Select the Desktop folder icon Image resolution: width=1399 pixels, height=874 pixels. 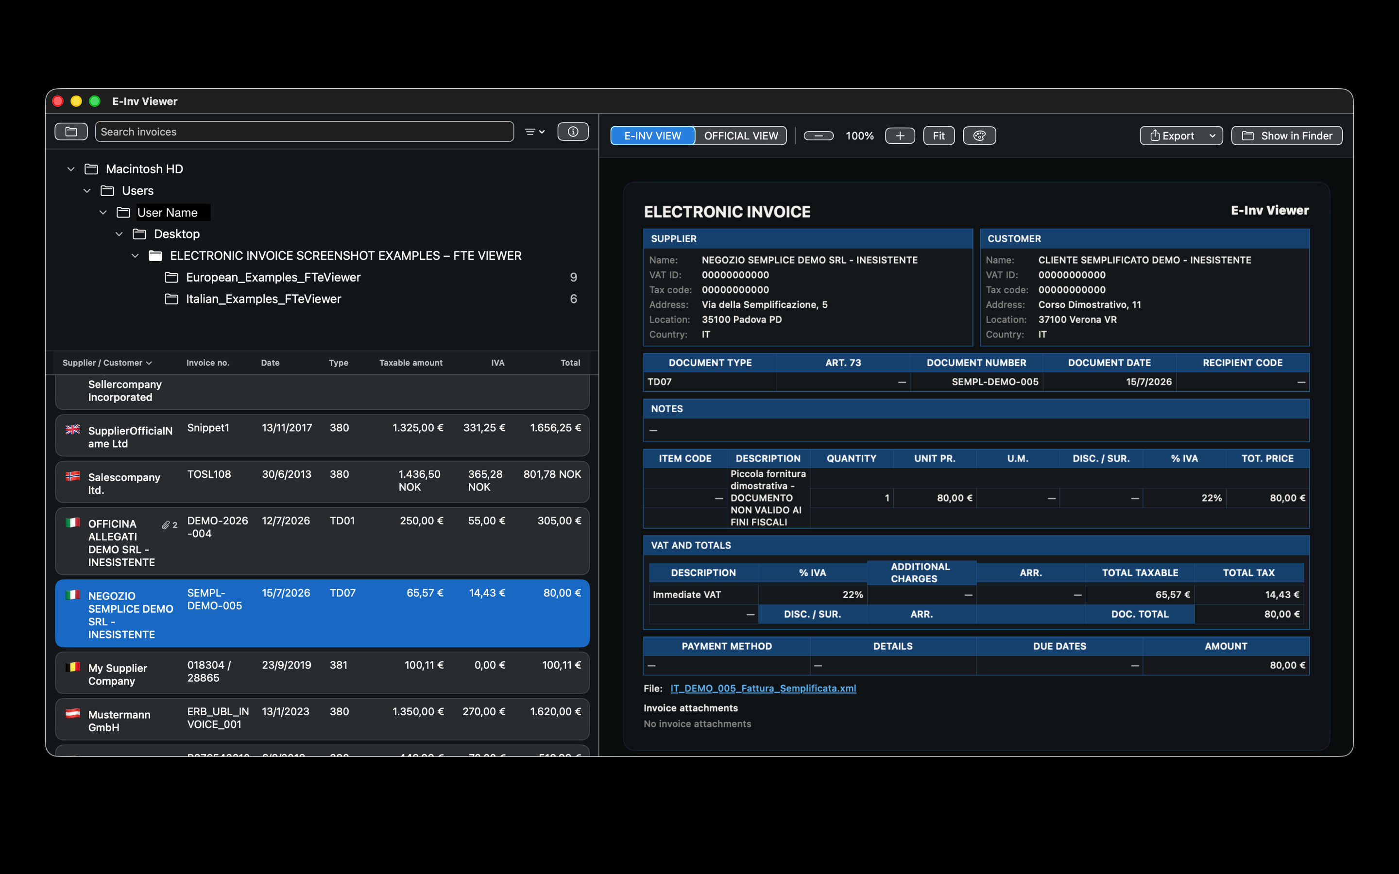[139, 234]
